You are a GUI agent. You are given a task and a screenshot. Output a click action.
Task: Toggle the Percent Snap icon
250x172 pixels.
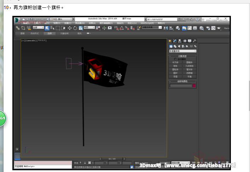(127, 28)
